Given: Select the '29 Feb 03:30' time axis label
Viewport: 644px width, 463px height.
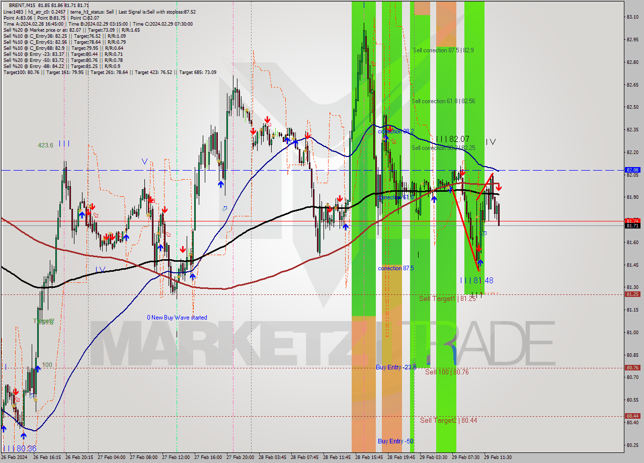Looking at the screenshot, I should click(x=433, y=457).
